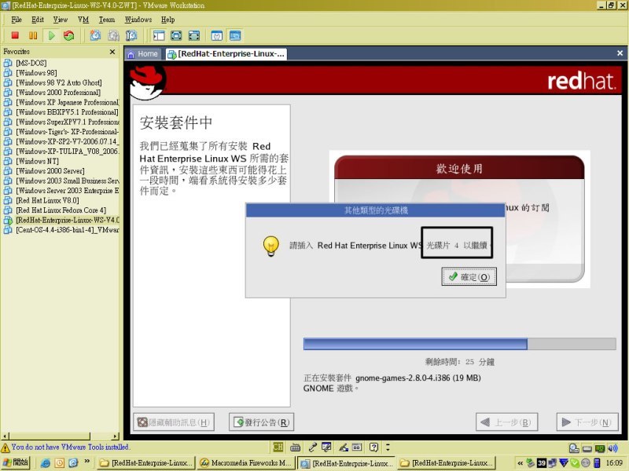Click the VMware hard disk status icon
The height and width of the screenshot is (471, 629).
[574, 448]
